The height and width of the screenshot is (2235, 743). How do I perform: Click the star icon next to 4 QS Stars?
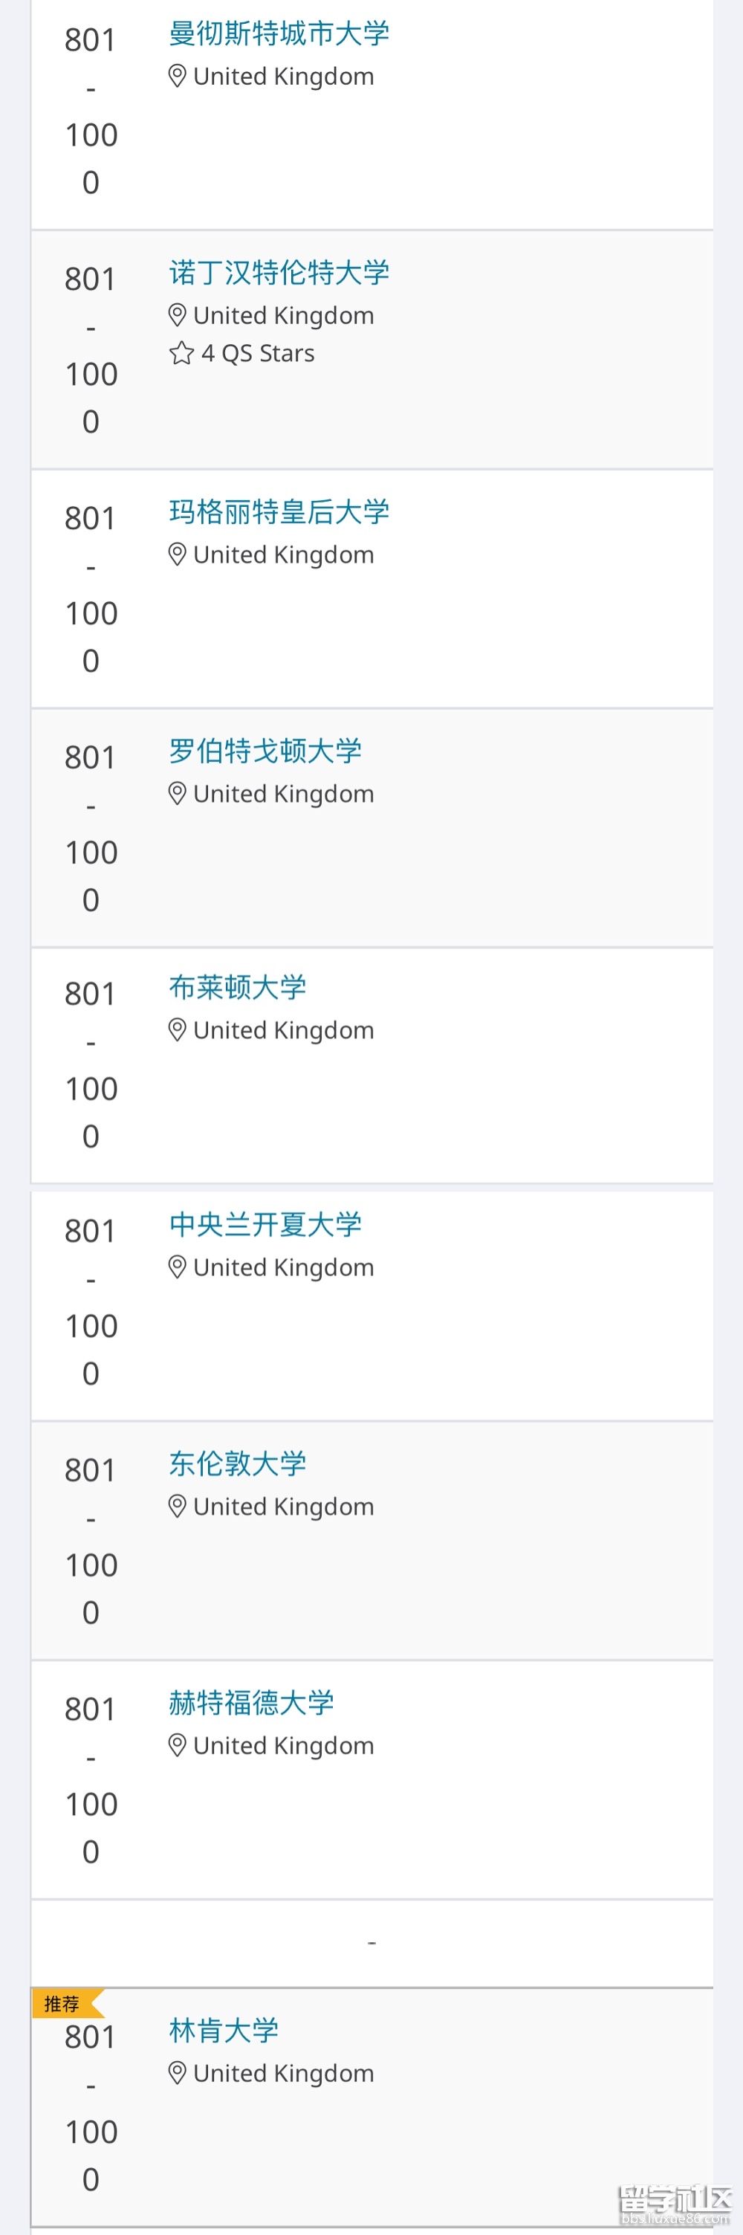pyautogui.click(x=181, y=353)
